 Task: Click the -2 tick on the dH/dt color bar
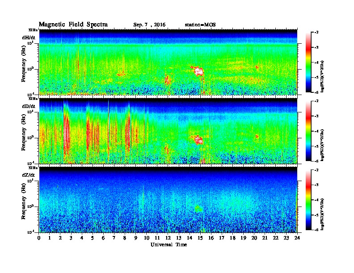coord(316,33)
